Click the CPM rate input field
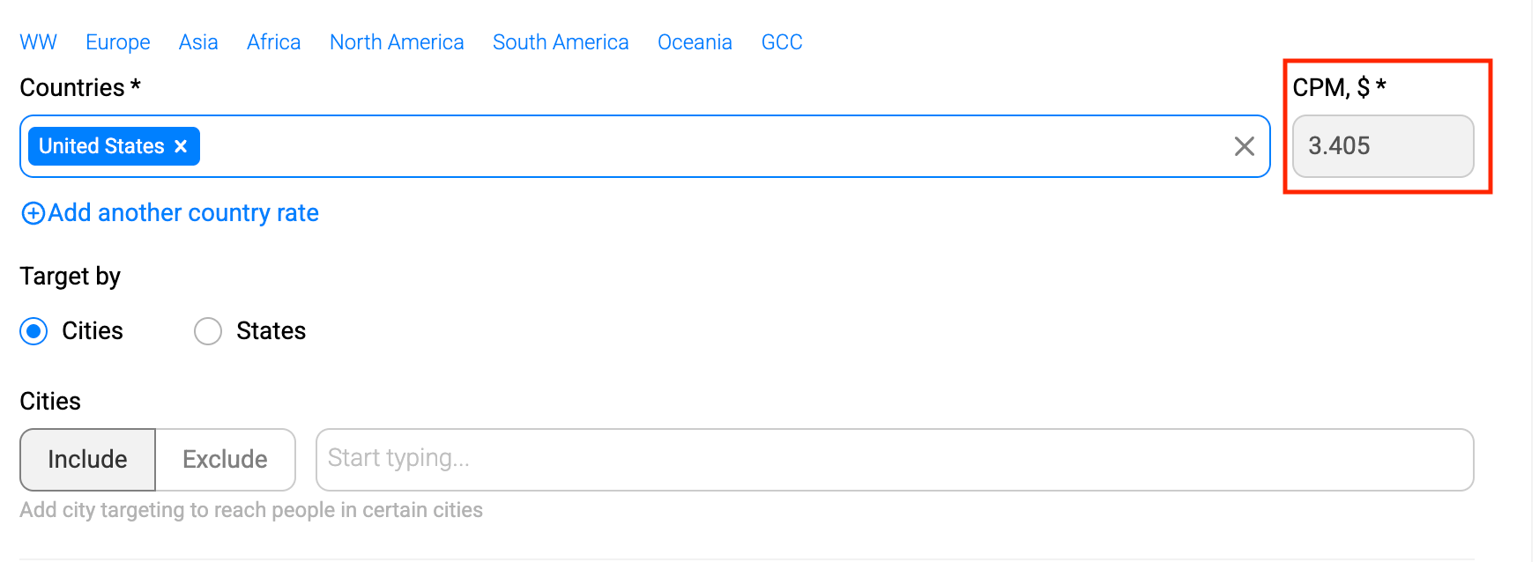The height and width of the screenshot is (562, 1539). point(1382,146)
